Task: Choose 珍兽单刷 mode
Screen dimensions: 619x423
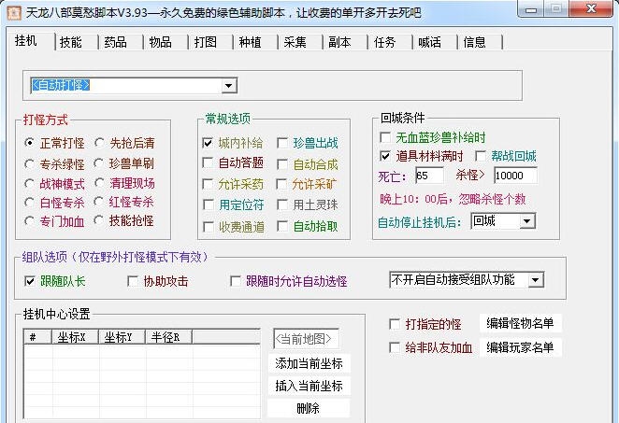Action: (x=99, y=163)
